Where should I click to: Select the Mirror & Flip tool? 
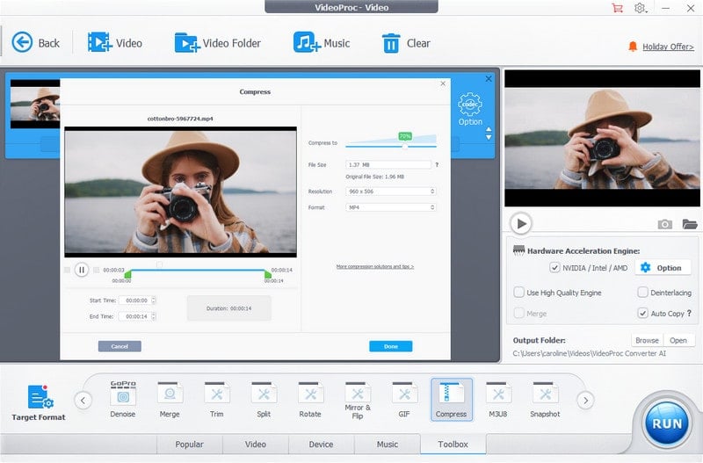coord(358,400)
